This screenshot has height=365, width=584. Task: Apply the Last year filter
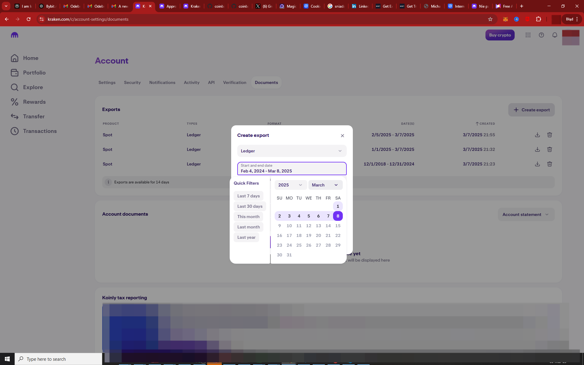pyautogui.click(x=246, y=237)
